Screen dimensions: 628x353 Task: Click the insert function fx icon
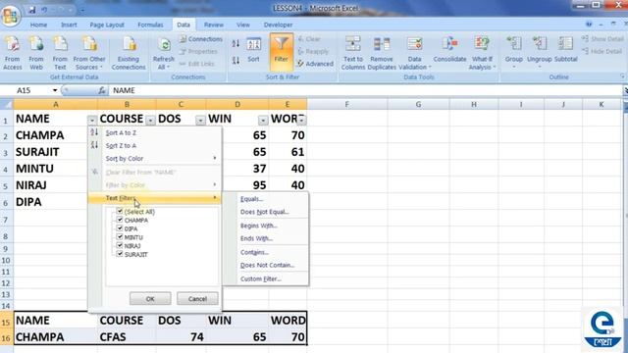click(102, 90)
